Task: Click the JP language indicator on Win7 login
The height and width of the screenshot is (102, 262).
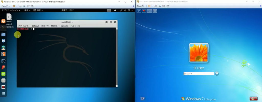Action: point(139,11)
